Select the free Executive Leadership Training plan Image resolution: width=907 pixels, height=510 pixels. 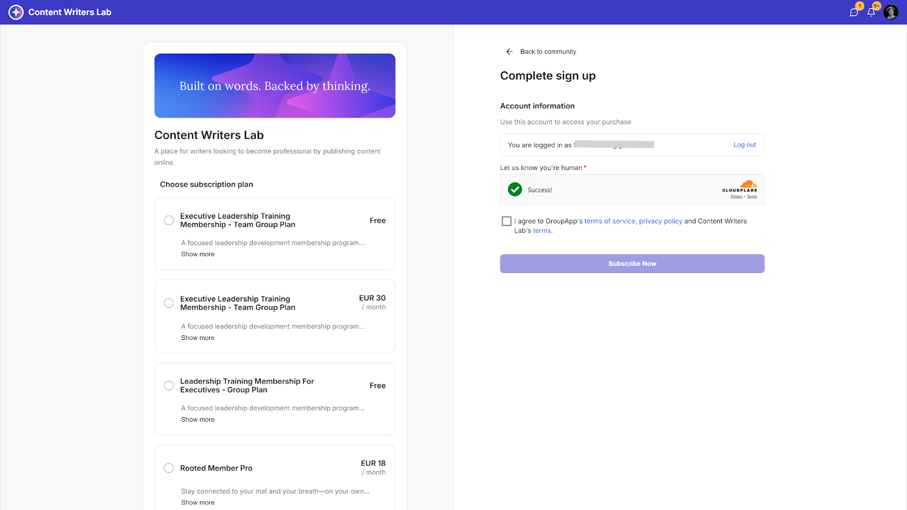click(169, 220)
